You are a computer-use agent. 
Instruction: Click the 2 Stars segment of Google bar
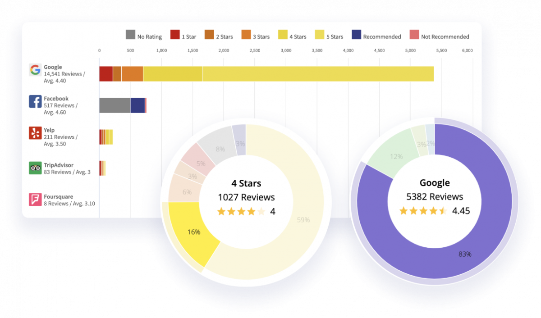coord(117,74)
